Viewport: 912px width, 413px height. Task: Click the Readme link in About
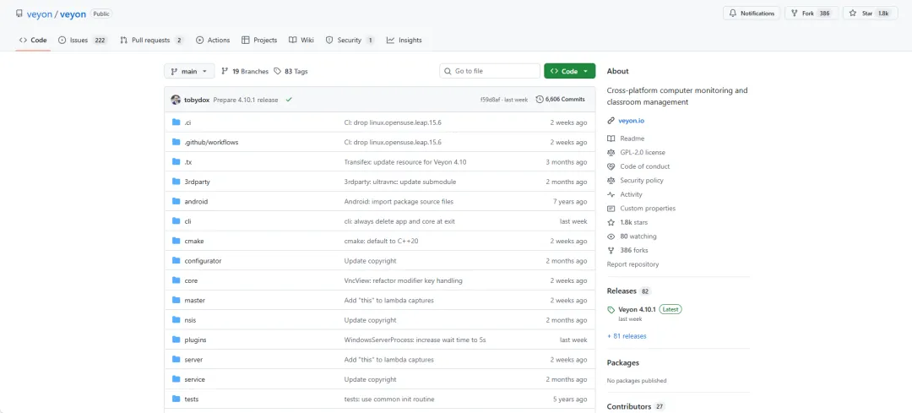click(632, 139)
